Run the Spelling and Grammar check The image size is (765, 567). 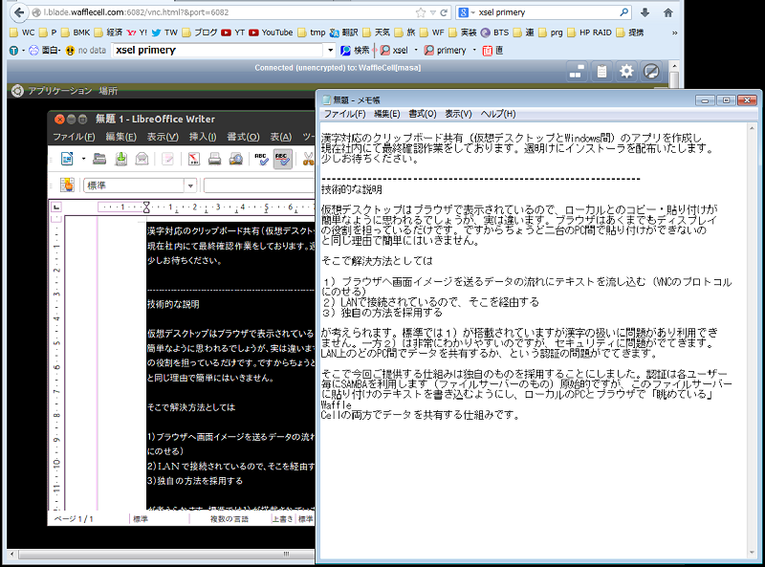[261, 159]
